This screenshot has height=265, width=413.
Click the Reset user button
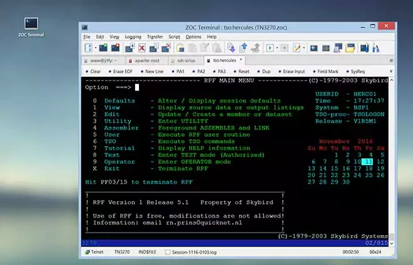click(242, 71)
